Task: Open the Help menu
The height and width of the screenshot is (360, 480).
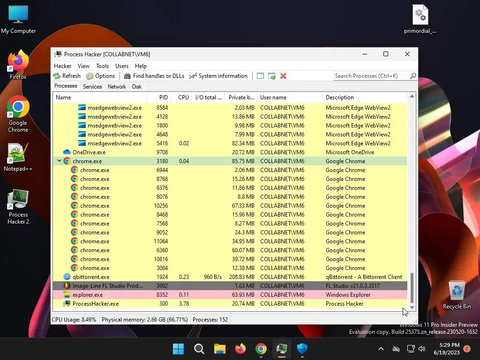Action: point(141,66)
